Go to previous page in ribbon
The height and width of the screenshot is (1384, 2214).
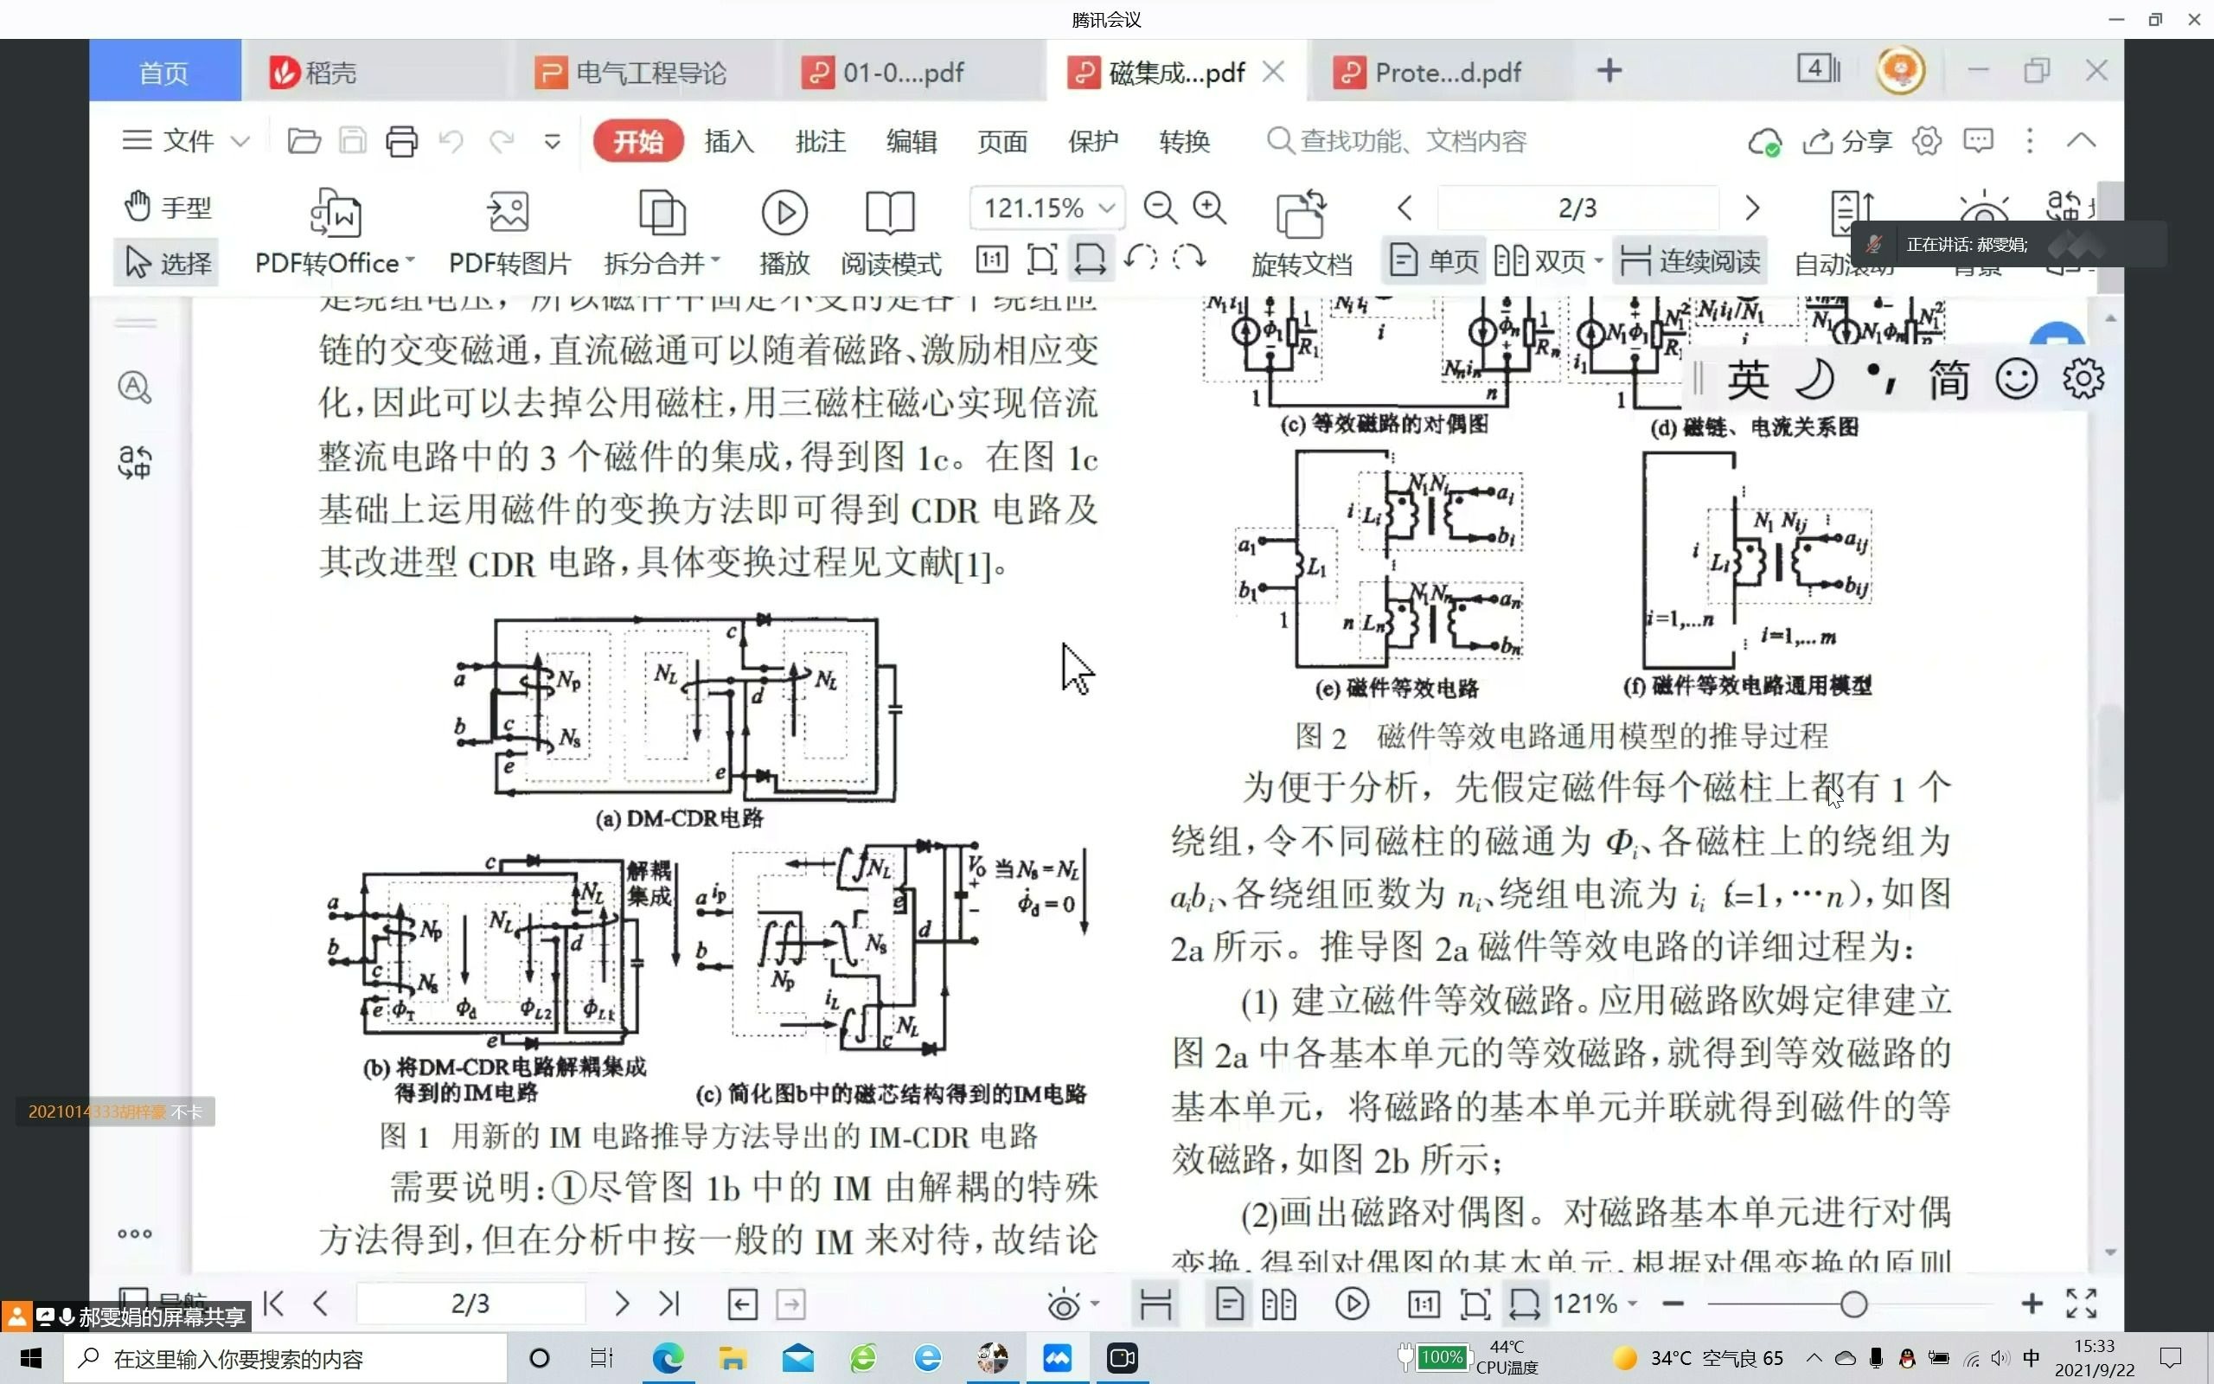coord(1405,208)
